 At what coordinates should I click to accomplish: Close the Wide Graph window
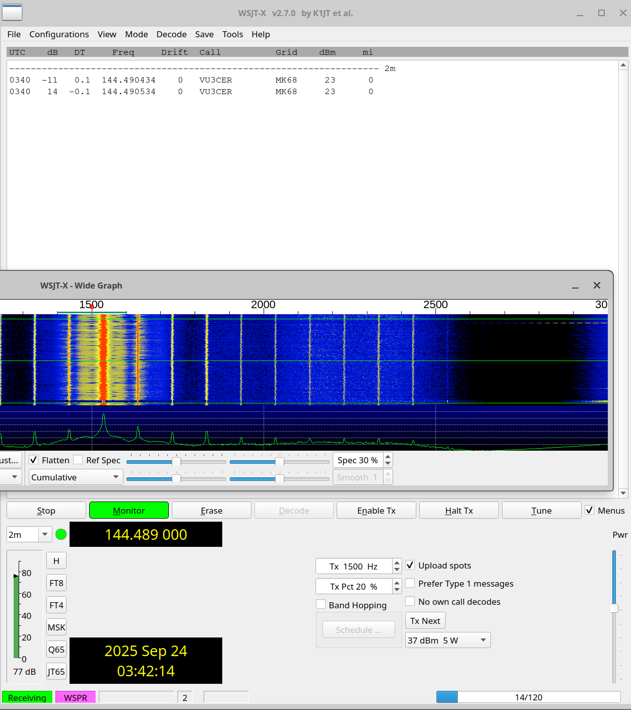tap(597, 286)
